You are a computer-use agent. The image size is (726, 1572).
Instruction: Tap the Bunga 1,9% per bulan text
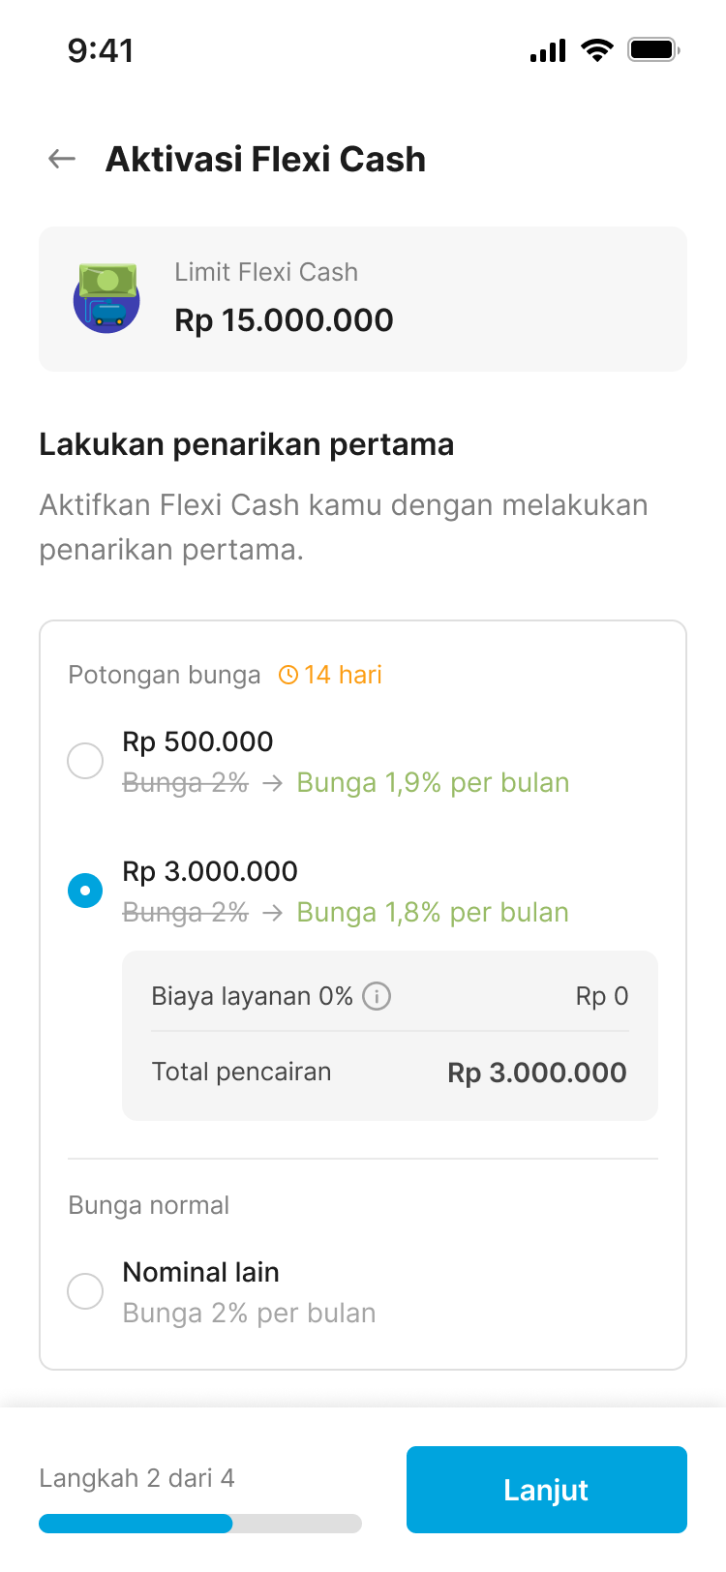(x=433, y=783)
